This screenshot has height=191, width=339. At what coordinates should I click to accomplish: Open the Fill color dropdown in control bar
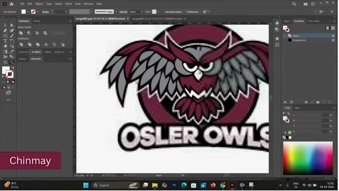pyautogui.click(x=28, y=11)
